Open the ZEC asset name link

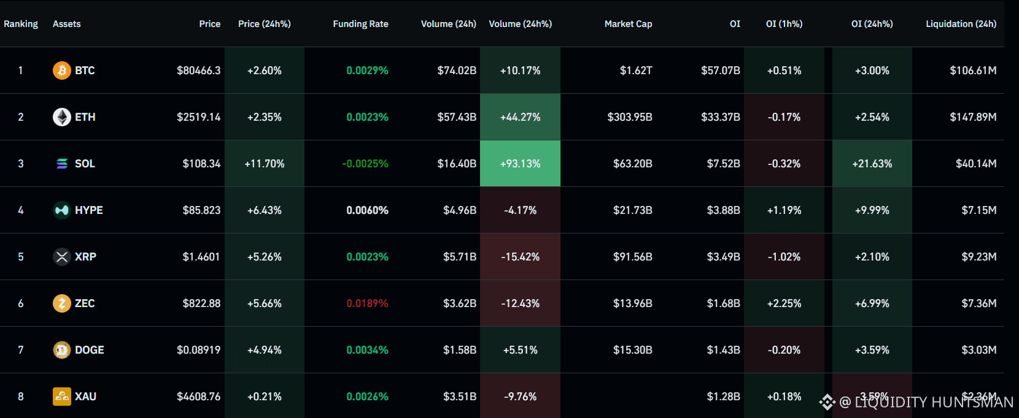click(x=85, y=303)
